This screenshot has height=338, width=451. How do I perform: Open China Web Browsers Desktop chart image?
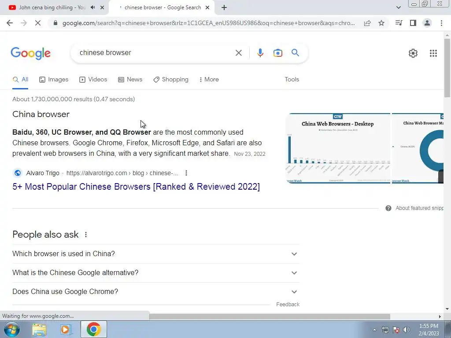pos(338,148)
